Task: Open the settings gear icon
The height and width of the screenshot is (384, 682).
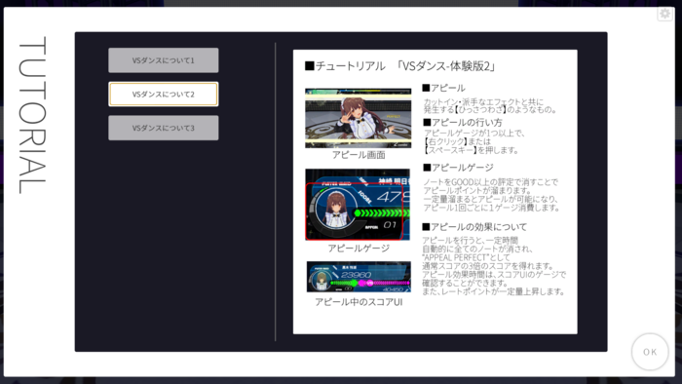Action: (x=665, y=14)
